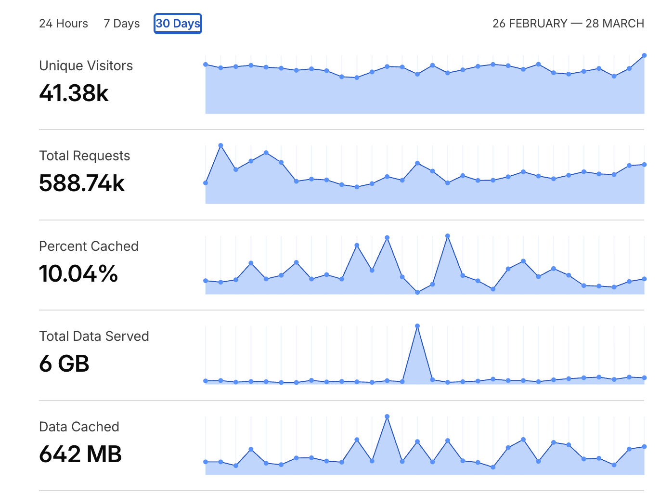
Task: Click the Unique Visitors label
Action: click(86, 65)
